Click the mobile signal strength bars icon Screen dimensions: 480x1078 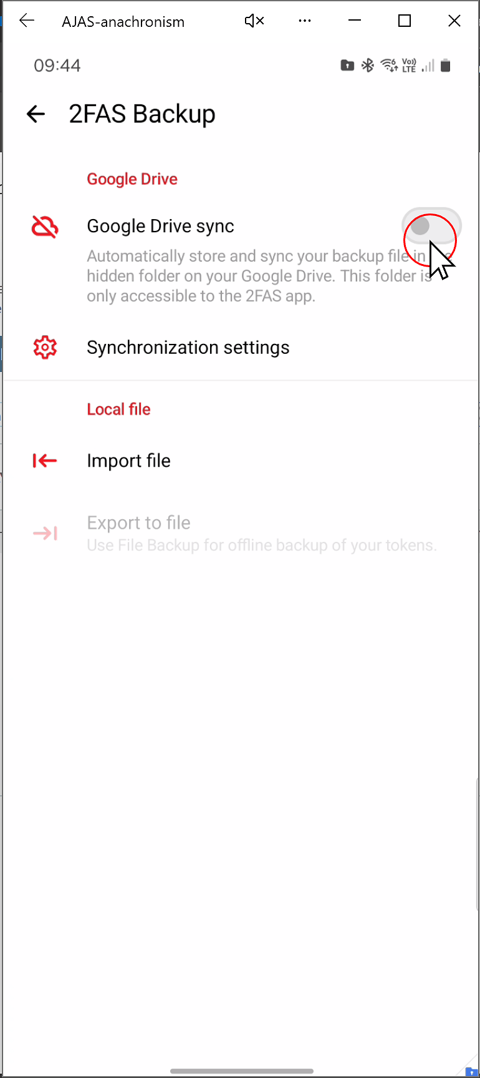pyautogui.click(x=427, y=65)
